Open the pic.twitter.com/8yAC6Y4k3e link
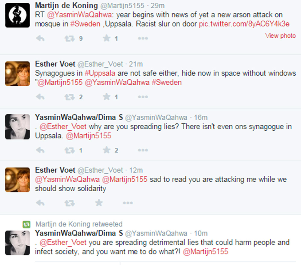This screenshot has width=301, height=265. [x=244, y=24]
